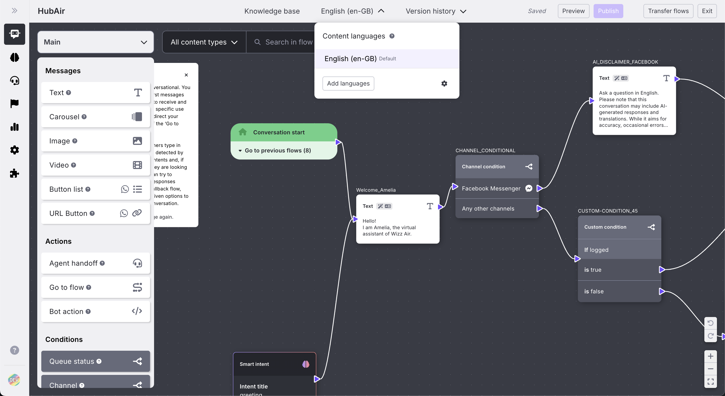Screen dimensions: 725x396
Task: Open the headset agent sidebar icon
Action: [x=14, y=81]
